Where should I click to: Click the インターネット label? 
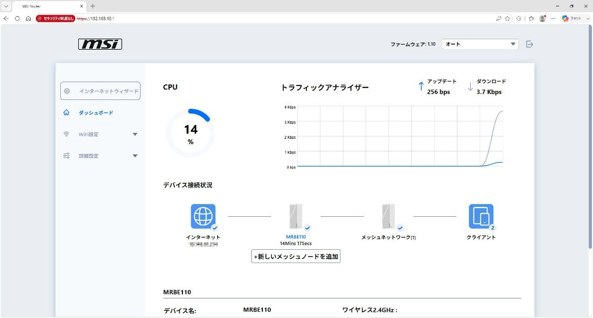coord(203,237)
